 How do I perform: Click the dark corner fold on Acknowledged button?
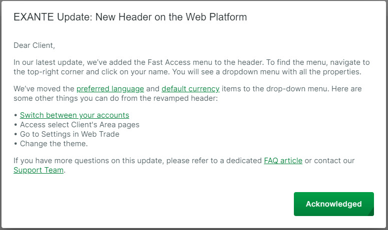coord(371,213)
